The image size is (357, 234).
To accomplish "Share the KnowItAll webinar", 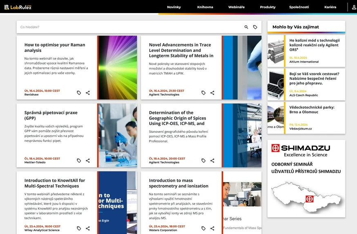I will click(x=88, y=228).
